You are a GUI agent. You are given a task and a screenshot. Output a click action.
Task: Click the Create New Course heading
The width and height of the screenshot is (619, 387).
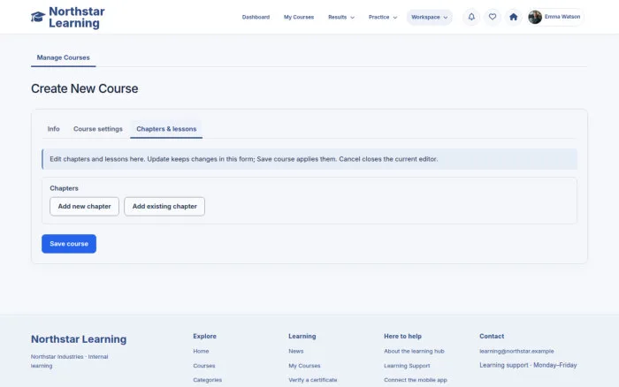85,88
